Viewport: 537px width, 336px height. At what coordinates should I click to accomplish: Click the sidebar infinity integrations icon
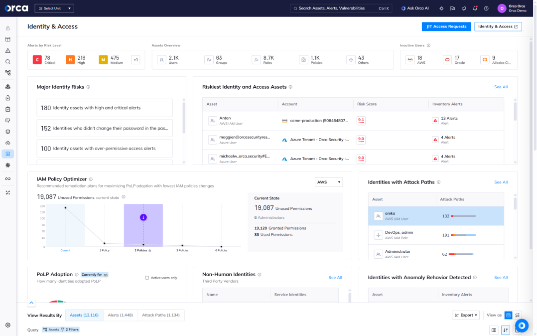pos(8,178)
